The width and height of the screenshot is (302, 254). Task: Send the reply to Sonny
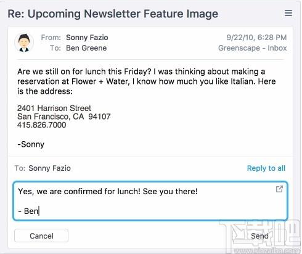[259, 236]
